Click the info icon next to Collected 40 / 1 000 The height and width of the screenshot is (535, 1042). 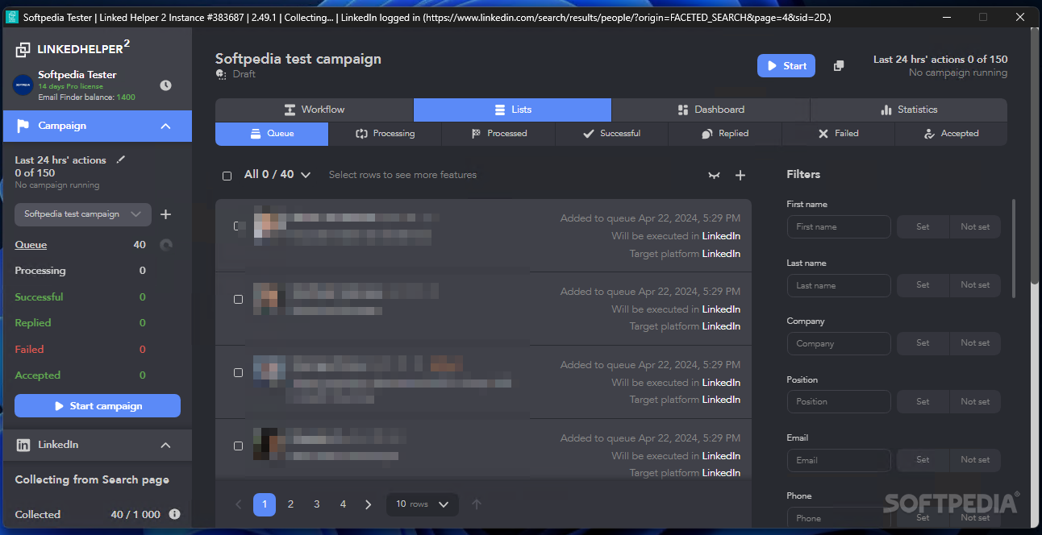(x=174, y=514)
